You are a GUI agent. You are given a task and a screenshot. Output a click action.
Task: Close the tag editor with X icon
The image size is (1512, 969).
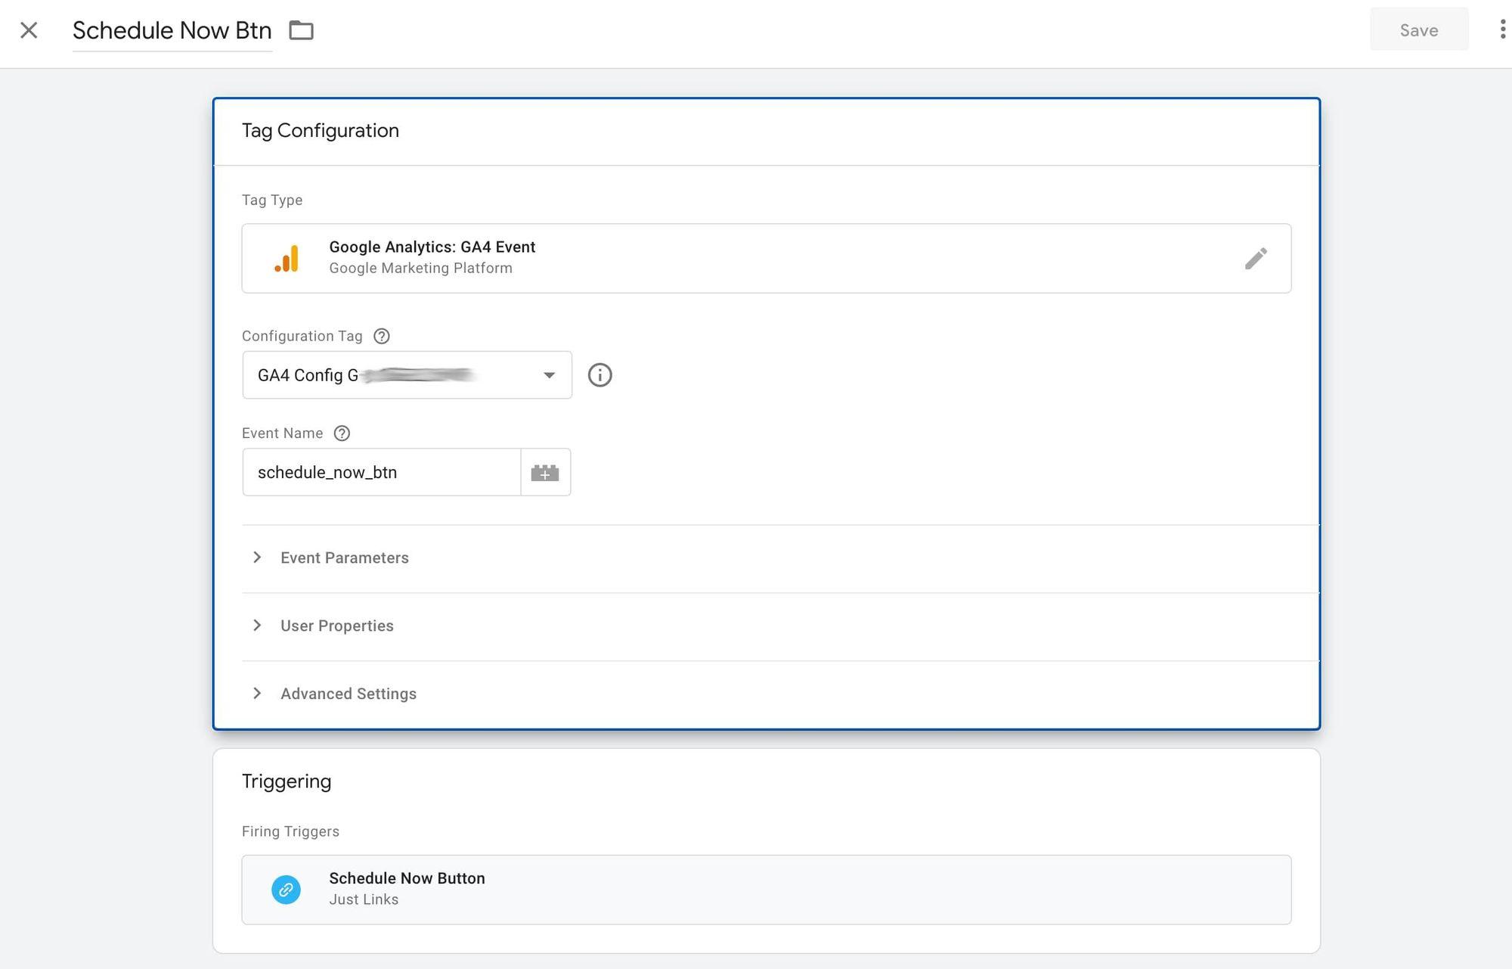click(29, 30)
